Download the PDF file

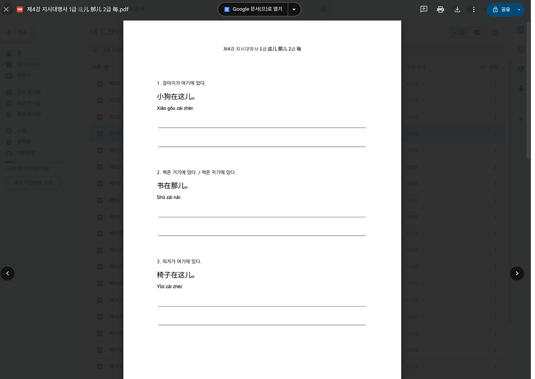(x=457, y=9)
